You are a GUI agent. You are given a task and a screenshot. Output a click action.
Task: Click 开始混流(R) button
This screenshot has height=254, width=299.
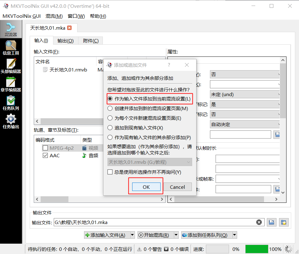[156, 235]
